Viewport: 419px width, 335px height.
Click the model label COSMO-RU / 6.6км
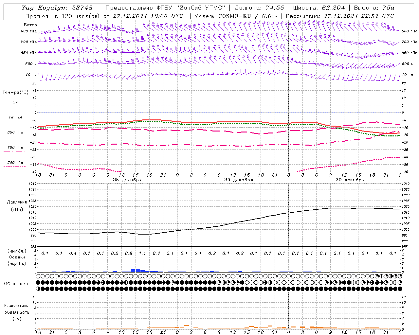coord(248,16)
